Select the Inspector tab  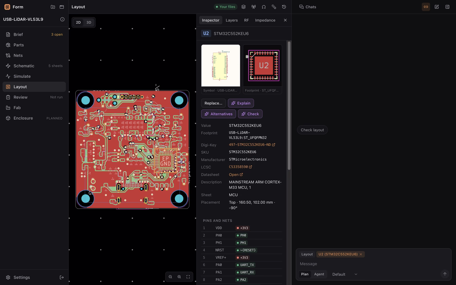(x=211, y=20)
